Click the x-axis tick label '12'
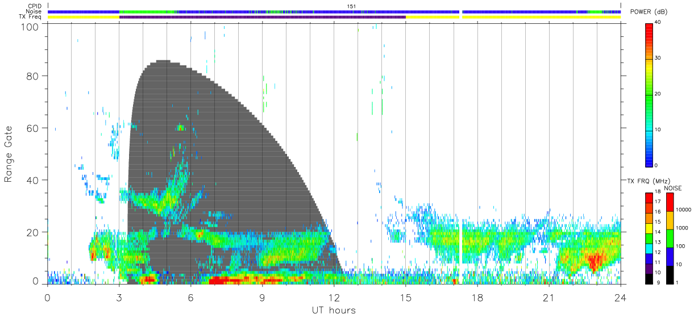This screenshot has height=322, width=698. click(334, 298)
